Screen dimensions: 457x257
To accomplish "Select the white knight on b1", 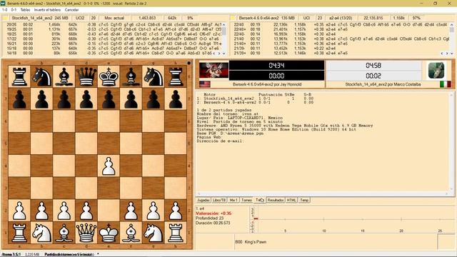I will click(41, 233).
